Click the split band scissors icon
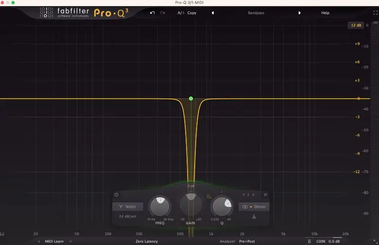This screenshot has width=379, height=245. pos(254,217)
